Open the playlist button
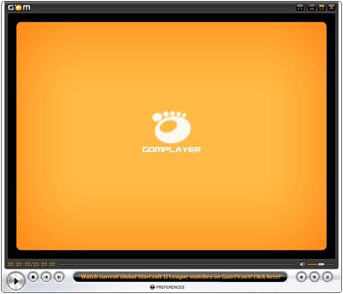Screen dimensions: 343x294 coord(328,277)
